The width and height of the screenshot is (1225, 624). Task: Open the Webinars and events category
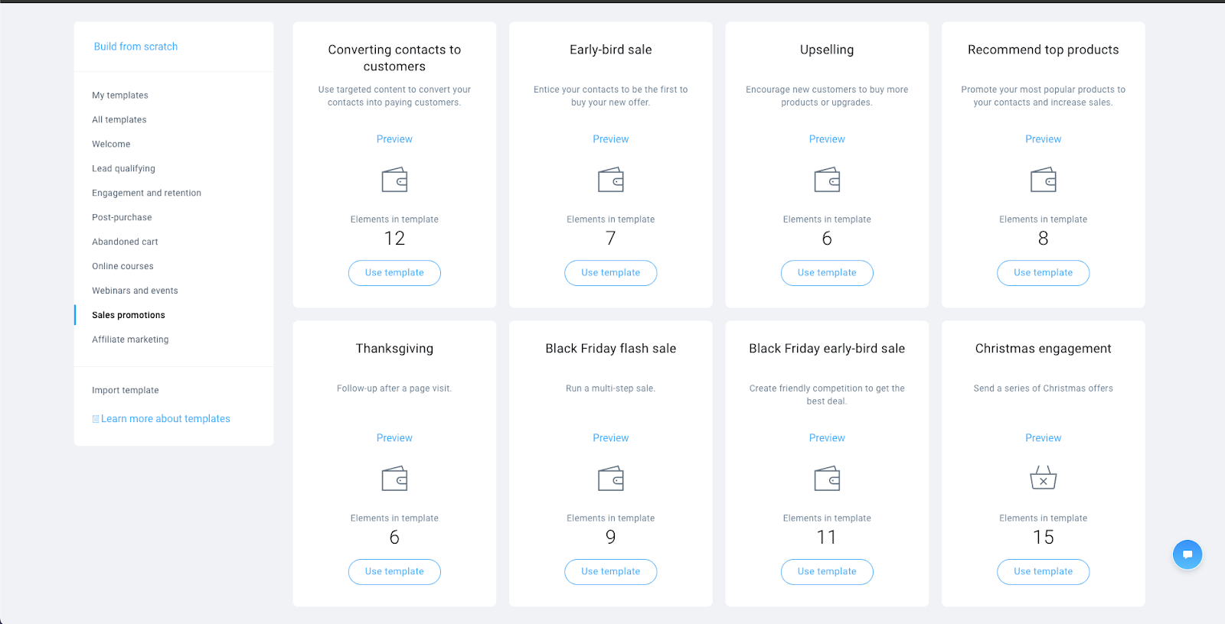click(135, 290)
